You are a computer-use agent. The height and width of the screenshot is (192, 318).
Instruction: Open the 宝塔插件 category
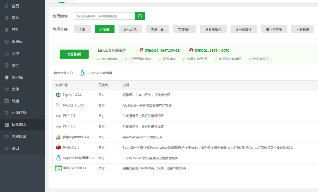[x=184, y=29]
